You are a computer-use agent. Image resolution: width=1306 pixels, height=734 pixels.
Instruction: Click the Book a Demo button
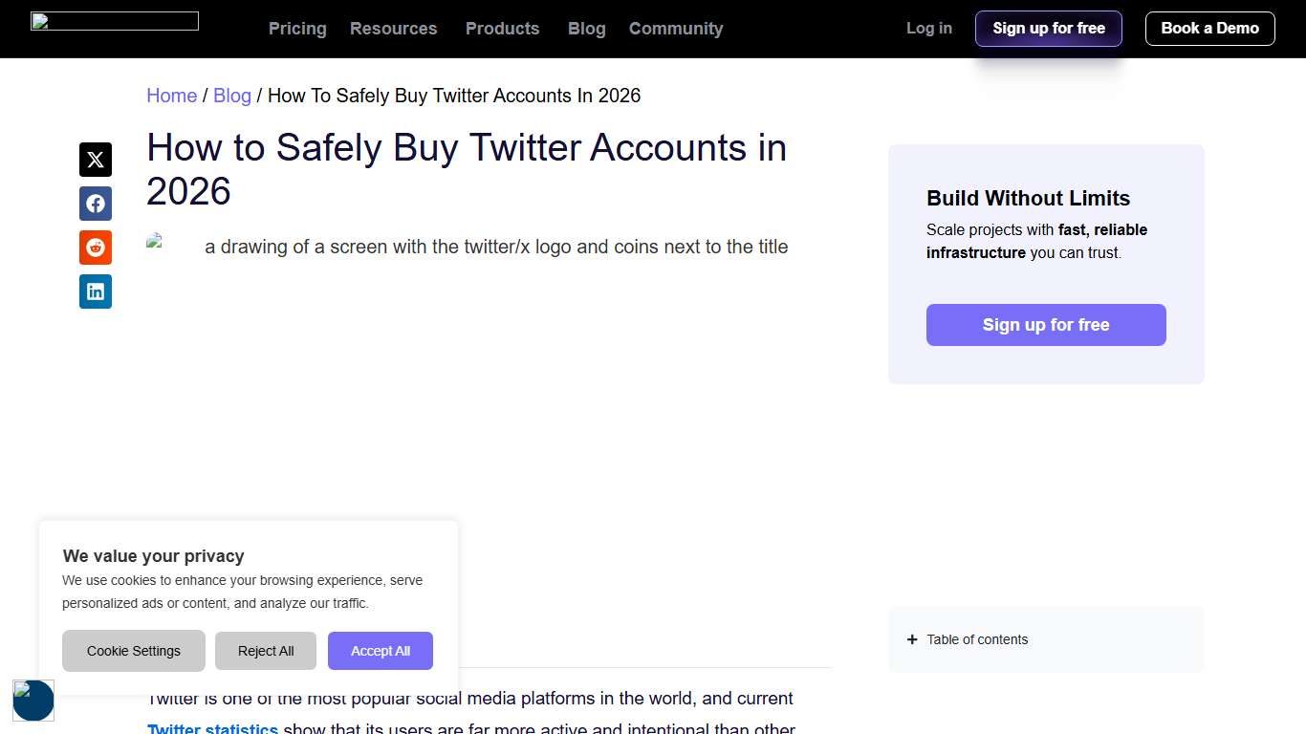(x=1209, y=29)
